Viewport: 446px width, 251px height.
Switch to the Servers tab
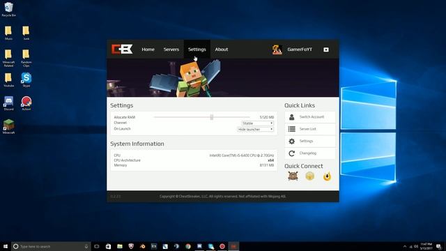[171, 50]
